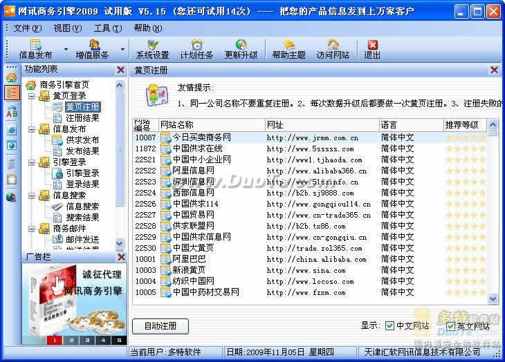Select 登录结果 in function tree
The height and width of the screenshot is (362, 505).
coord(82,184)
